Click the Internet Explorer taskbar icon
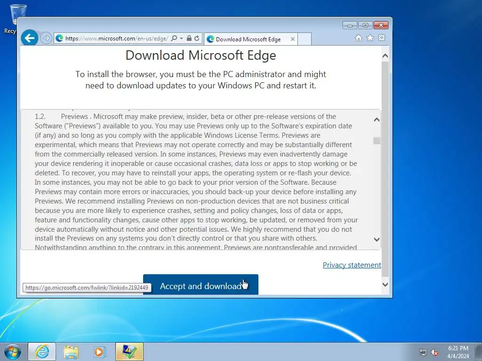This screenshot has height=361, width=482. pos(42,352)
